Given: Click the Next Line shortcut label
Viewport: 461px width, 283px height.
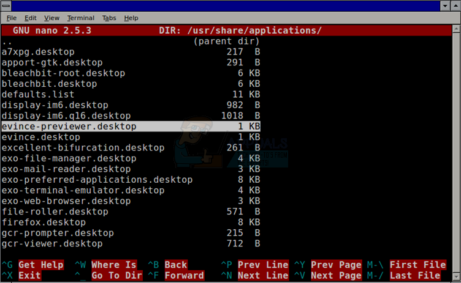Looking at the screenshot, I should tap(263, 276).
